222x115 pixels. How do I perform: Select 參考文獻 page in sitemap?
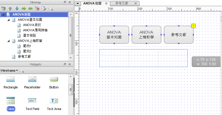pos(24,57)
